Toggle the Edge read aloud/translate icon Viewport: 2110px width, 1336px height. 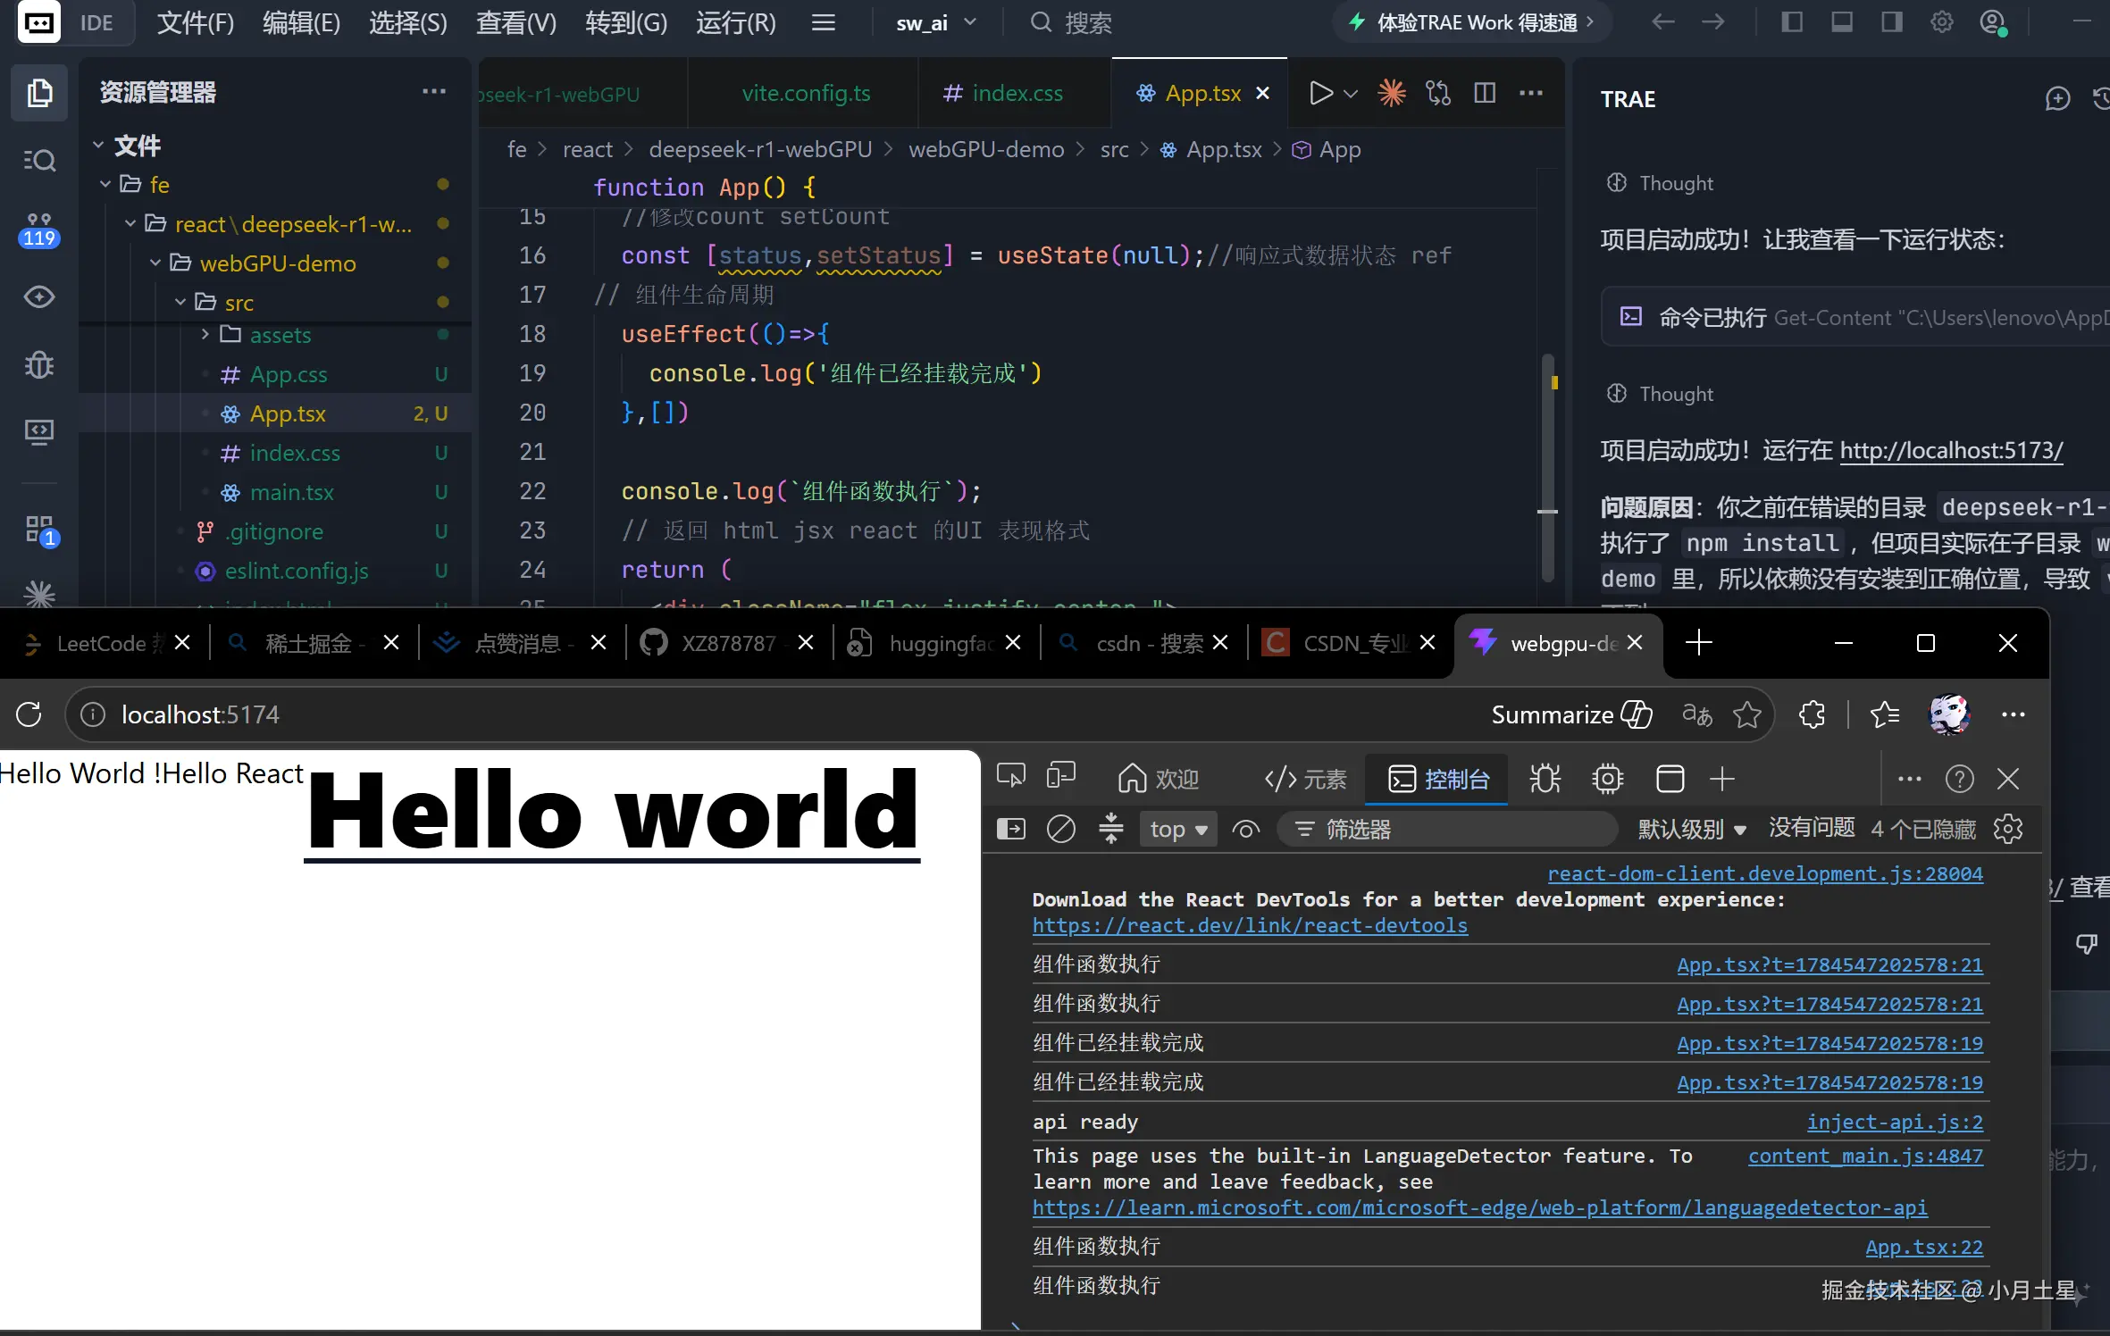click(1697, 714)
